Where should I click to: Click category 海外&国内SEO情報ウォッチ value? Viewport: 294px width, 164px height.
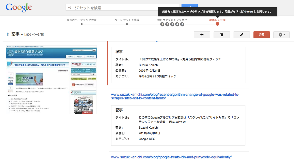157,76
